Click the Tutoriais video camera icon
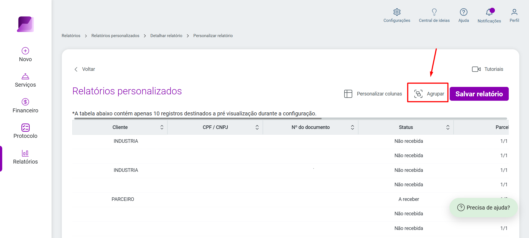Screen dimensions: 529x238 point(476,69)
